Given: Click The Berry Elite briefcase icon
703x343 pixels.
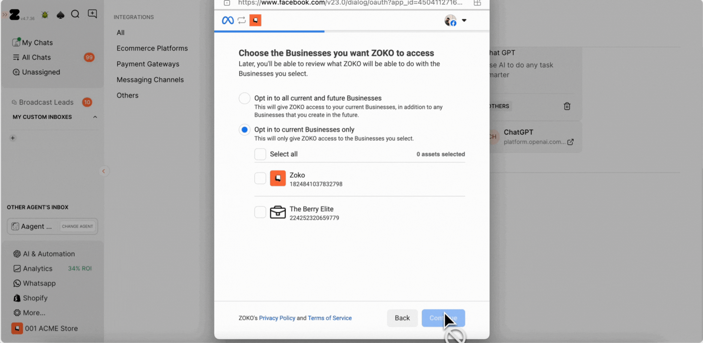Looking at the screenshot, I should point(278,212).
